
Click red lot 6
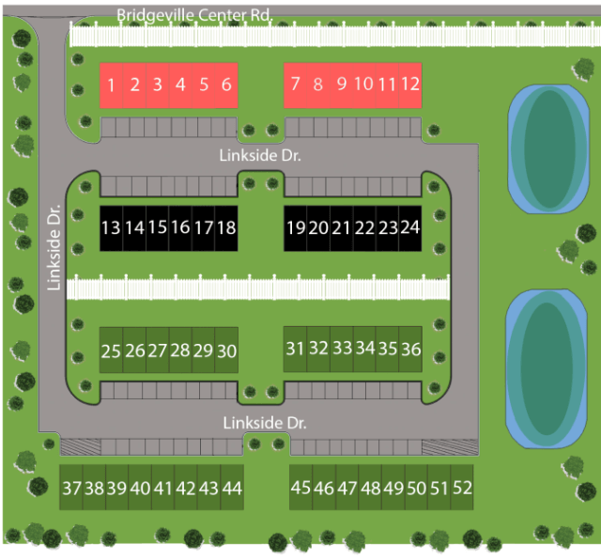tap(226, 85)
